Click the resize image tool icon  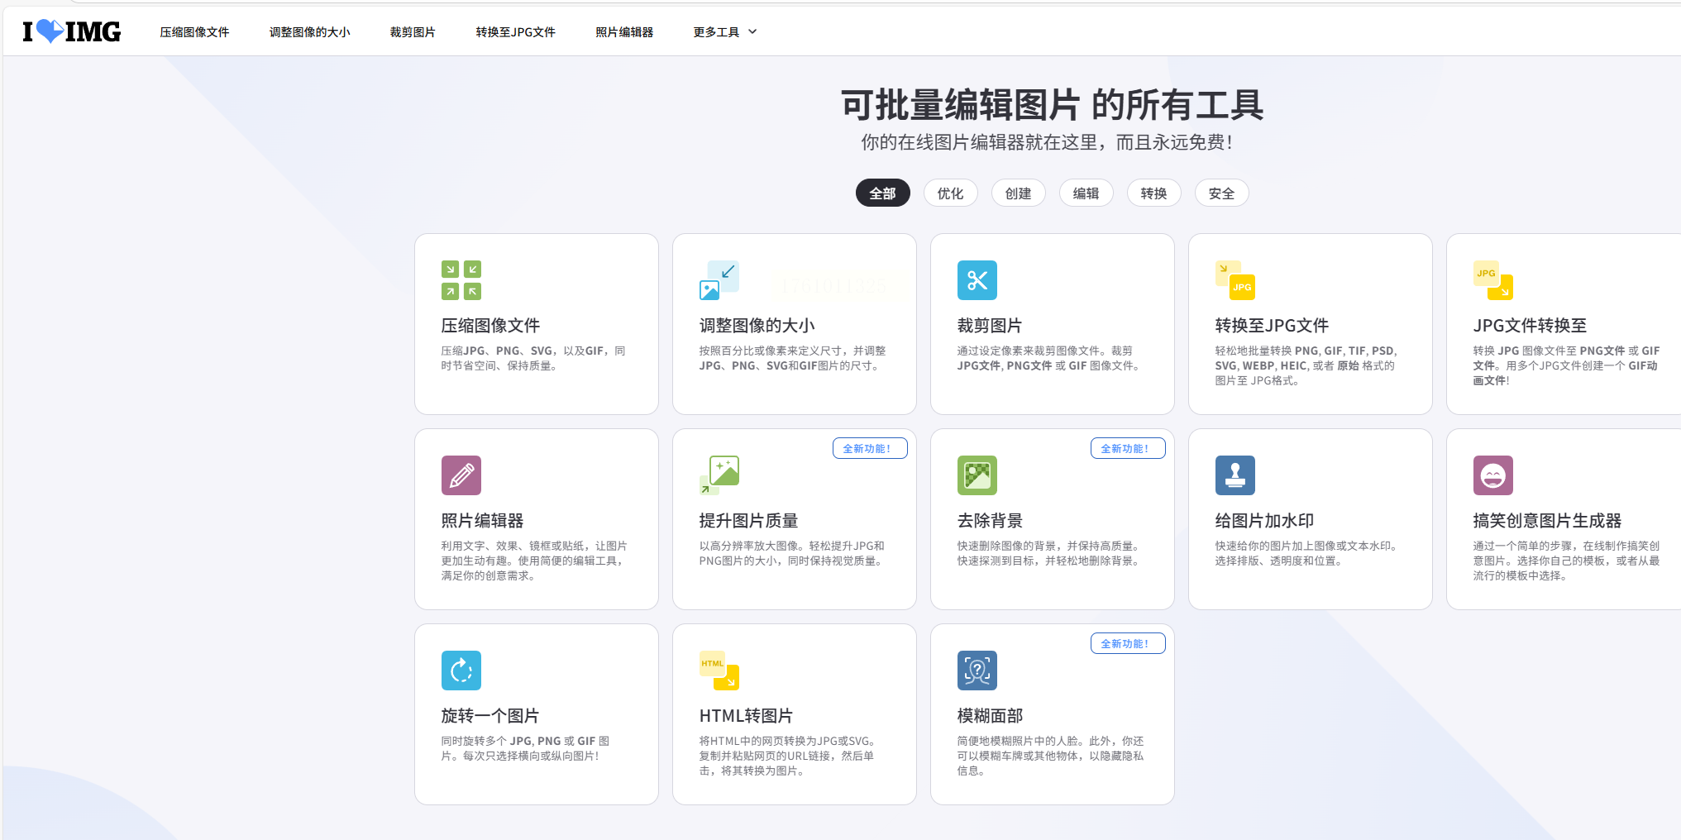point(719,280)
